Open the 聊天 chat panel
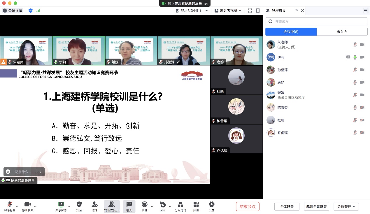 pyautogui.click(x=129, y=204)
